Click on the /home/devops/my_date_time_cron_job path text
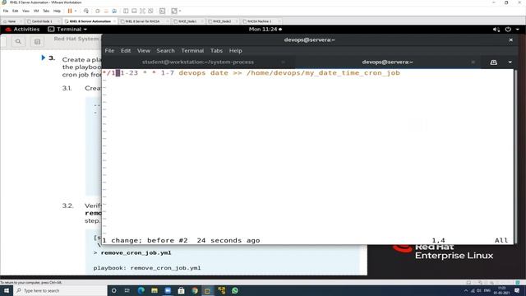The image size is (526, 296). (x=323, y=73)
